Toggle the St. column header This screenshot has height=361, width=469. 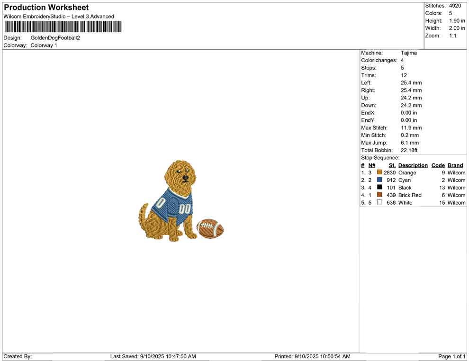coord(392,165)
